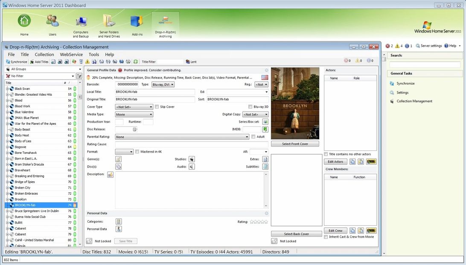Check the Mastered in 4K option
The image size is (466, 265).
[137, 152]
